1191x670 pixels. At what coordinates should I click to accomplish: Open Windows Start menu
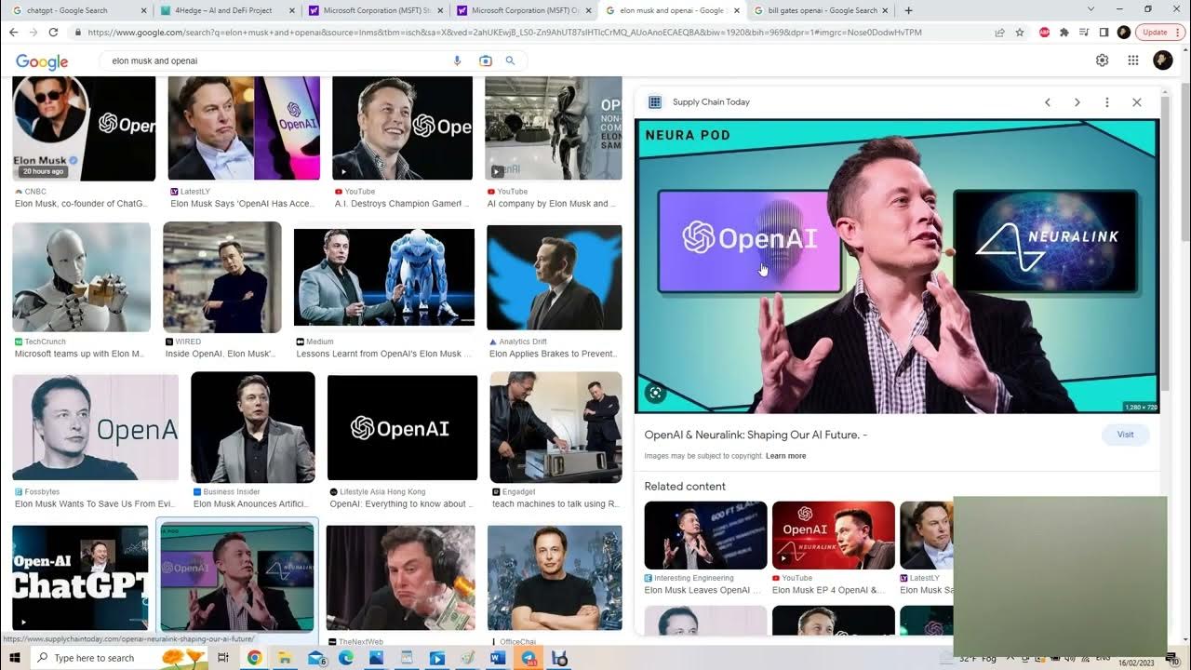click(x=14, y=658)
